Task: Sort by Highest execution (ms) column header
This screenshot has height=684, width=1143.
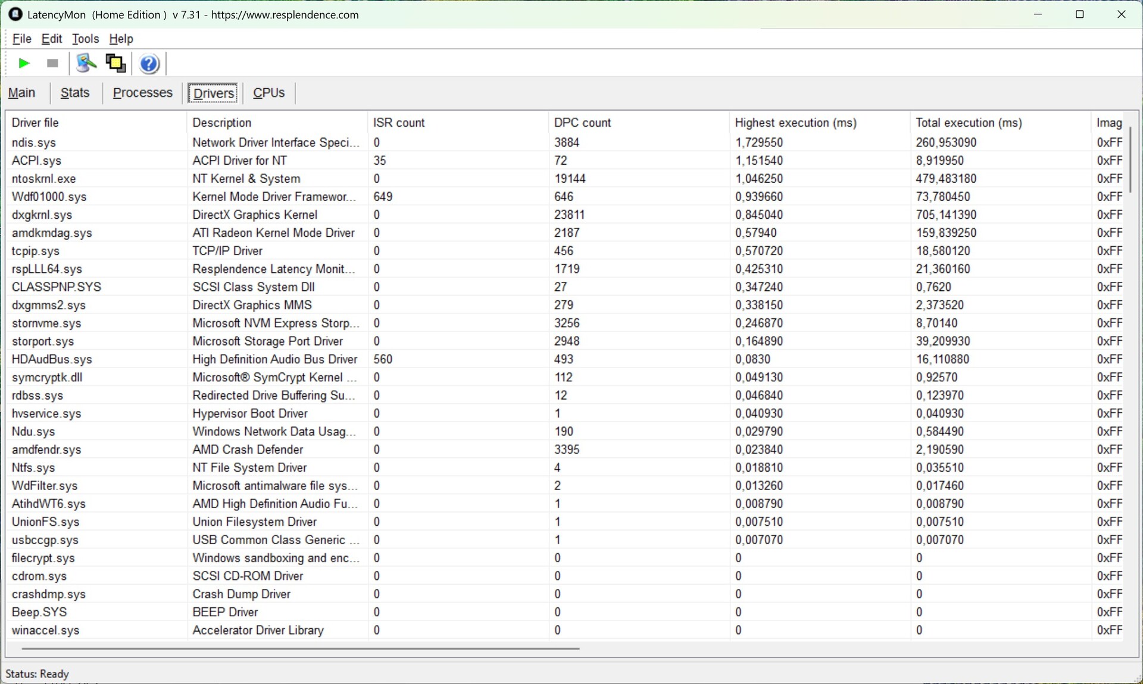Action: coord(795,123)
